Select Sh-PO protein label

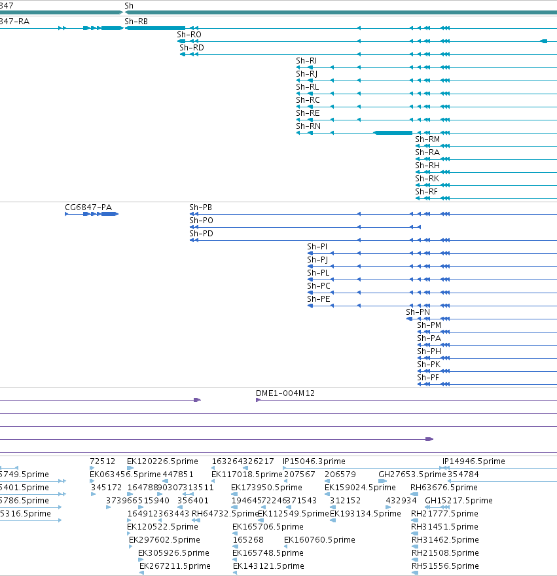coord(201,221)
